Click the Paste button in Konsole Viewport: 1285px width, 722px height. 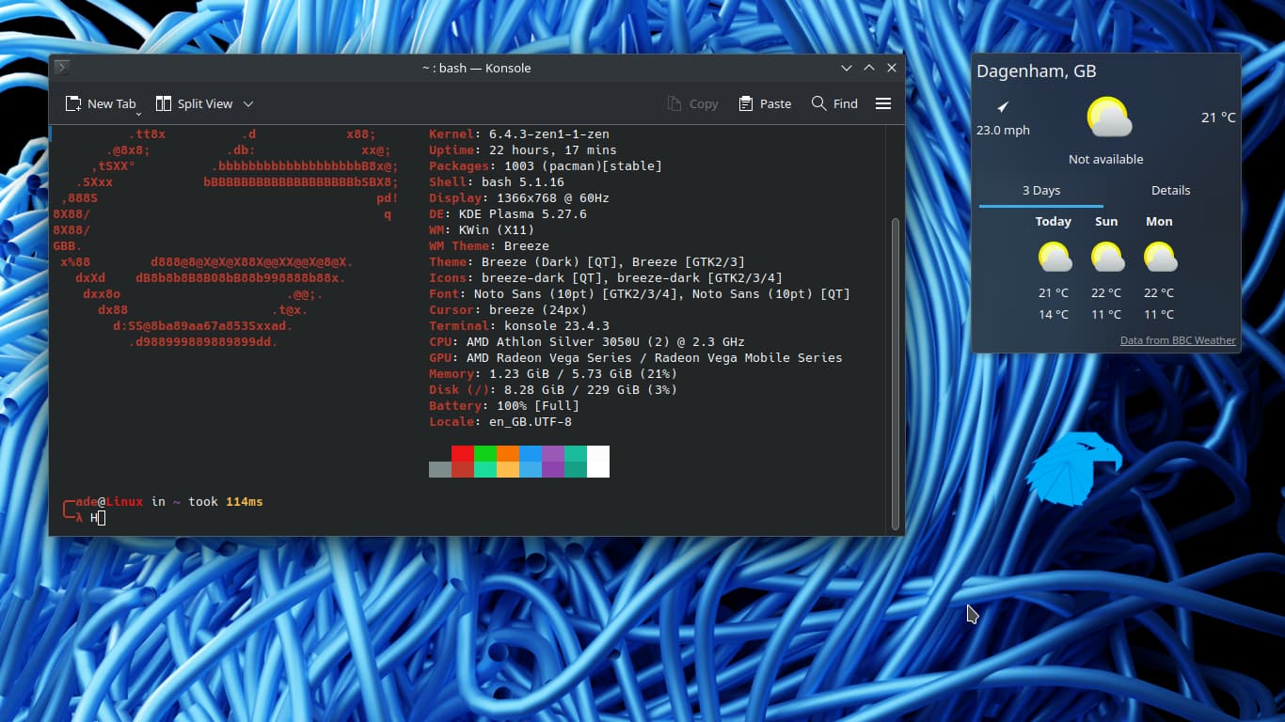click(x=765, y=103)
